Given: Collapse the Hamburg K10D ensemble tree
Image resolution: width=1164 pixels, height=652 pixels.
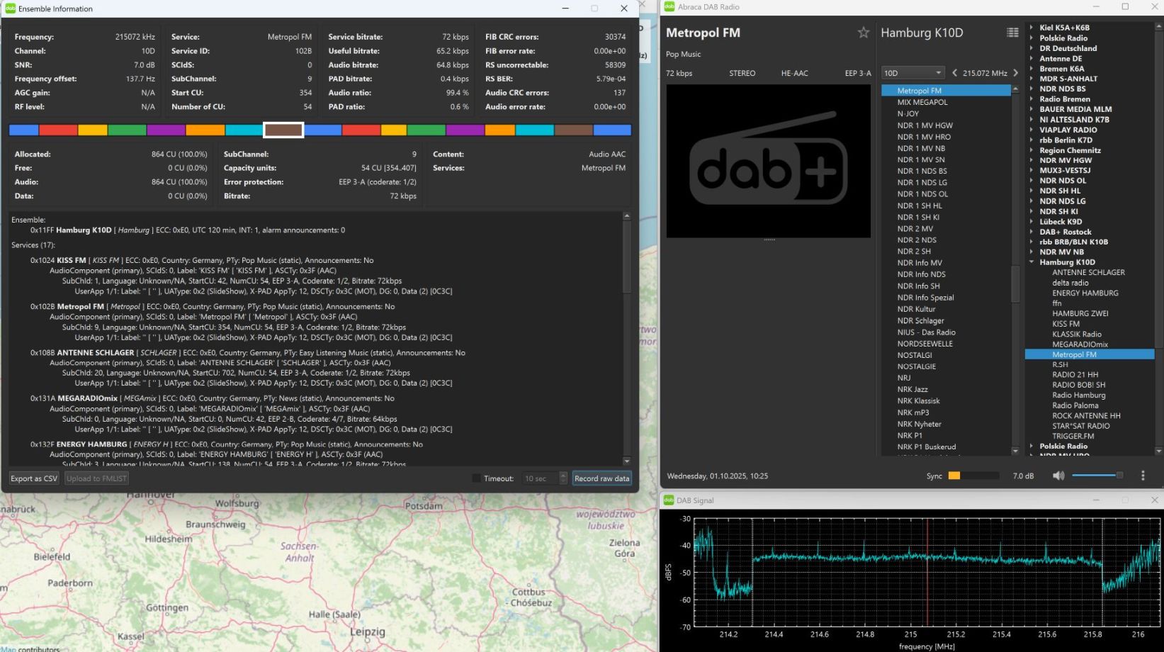Looking at the screenshot, I should point(1032,262).
